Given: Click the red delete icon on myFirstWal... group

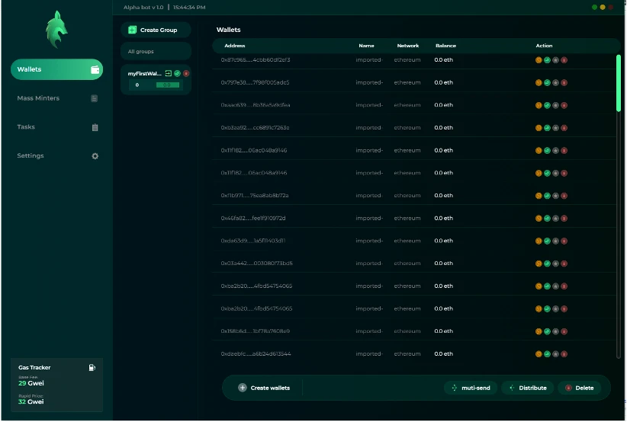Looking at the screenshot, I should tap(186, 73).
